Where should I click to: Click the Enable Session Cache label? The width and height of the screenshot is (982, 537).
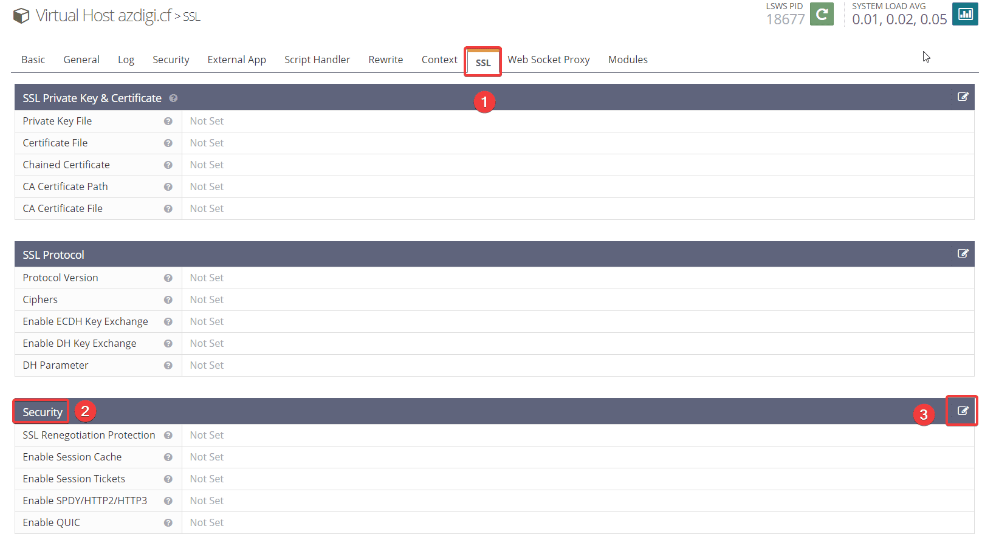72,457
